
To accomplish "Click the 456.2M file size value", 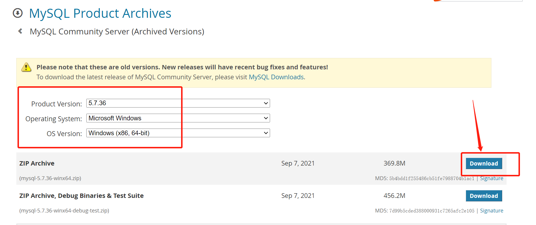I will coord(394,196).
